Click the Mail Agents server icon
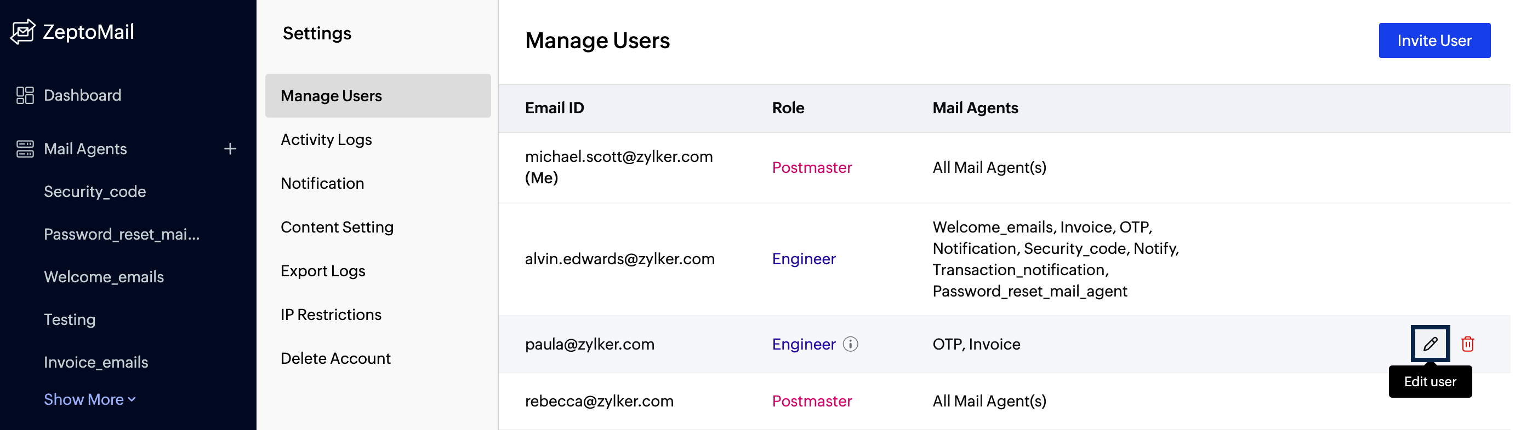This screenshot has height=430, width=1515. [x=25, y=149]
